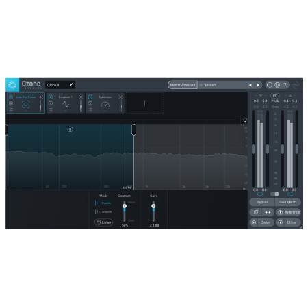The image size is (308, 308).
Task: Toggle power on the Maximizer module
Action: tap(90, 97)
